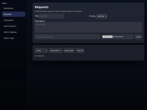Open the Dashboard menu item
This screenshot has width=147, height=110.
tap(14, 8)
